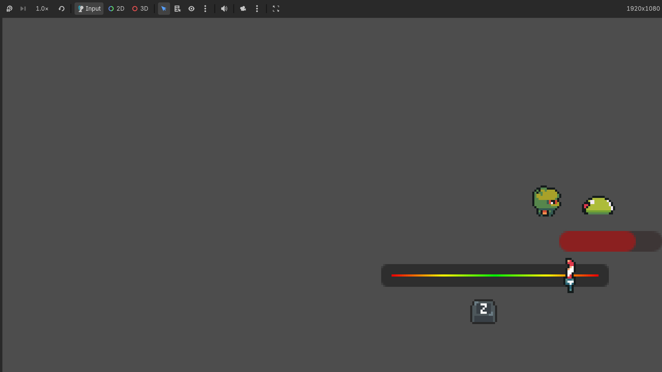
Task: Activate the arrow select tool
Action: coord(164,9)
